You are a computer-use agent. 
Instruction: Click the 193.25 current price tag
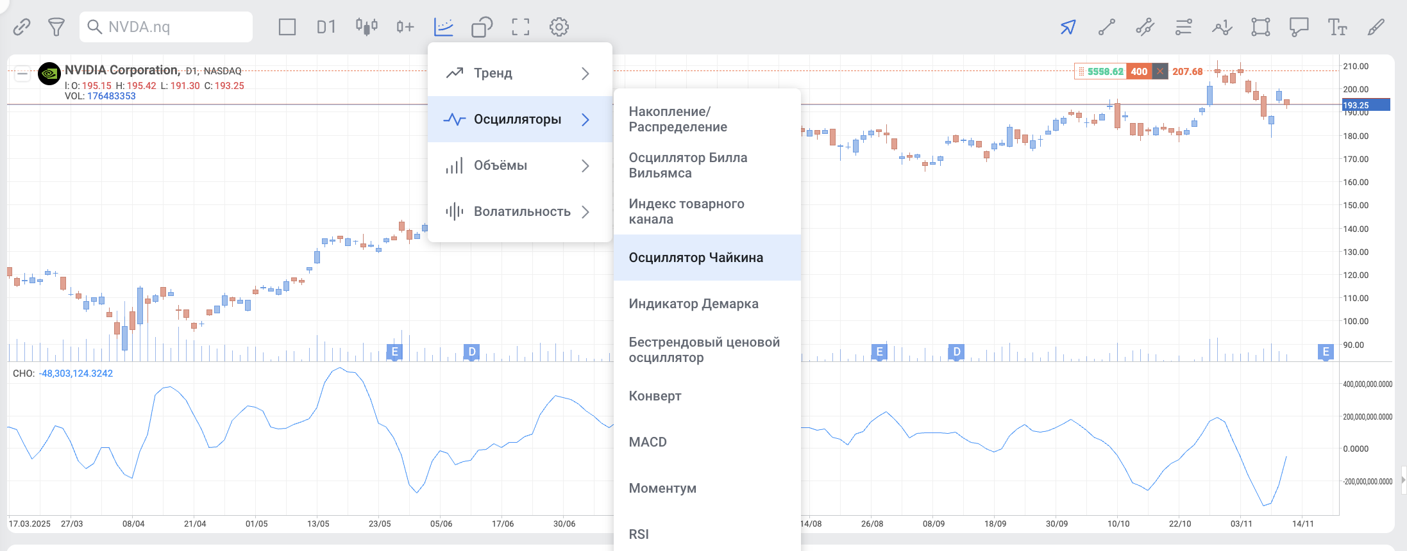pos(1366,105)
